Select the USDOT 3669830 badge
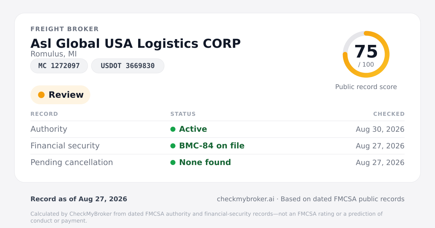435x228 pixels. click(x=128, y=66)
